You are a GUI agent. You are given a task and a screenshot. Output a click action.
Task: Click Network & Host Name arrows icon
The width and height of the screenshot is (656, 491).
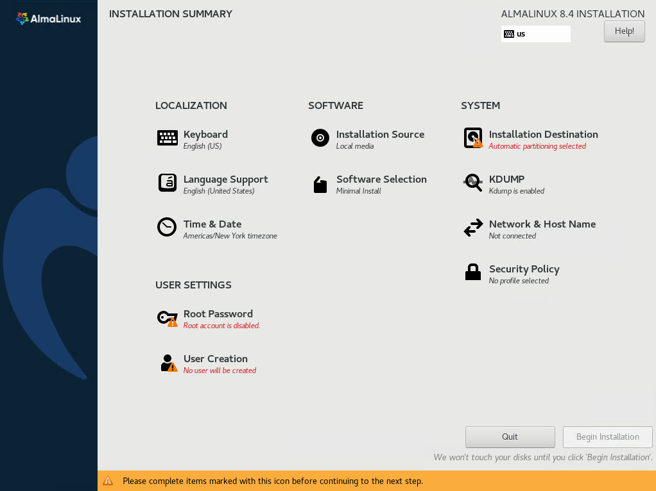point(473,228)
